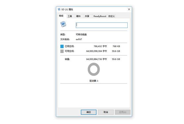Click the 确定 button

click(x=89, y=112)
